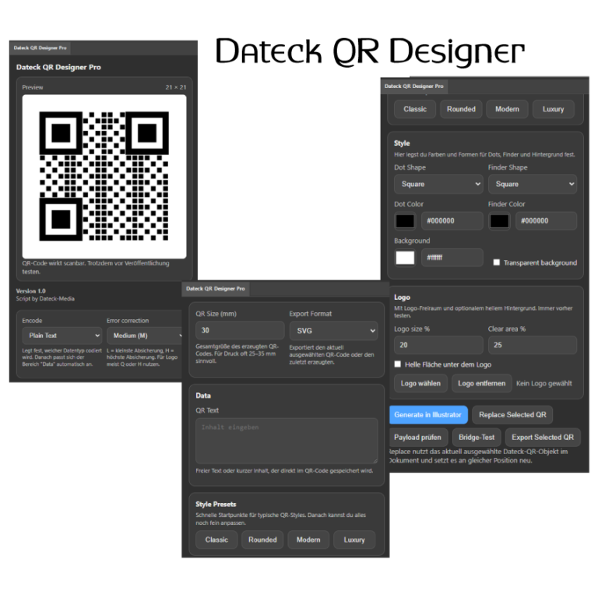Image resolution: width=598 pixels, height=598 pixels.
Task: Open the Error correction dropdown Medium (M)
Action: (145, 336)
